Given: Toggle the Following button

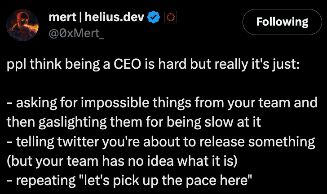Looking at the screenshot, I should click(x=282, y=22).
